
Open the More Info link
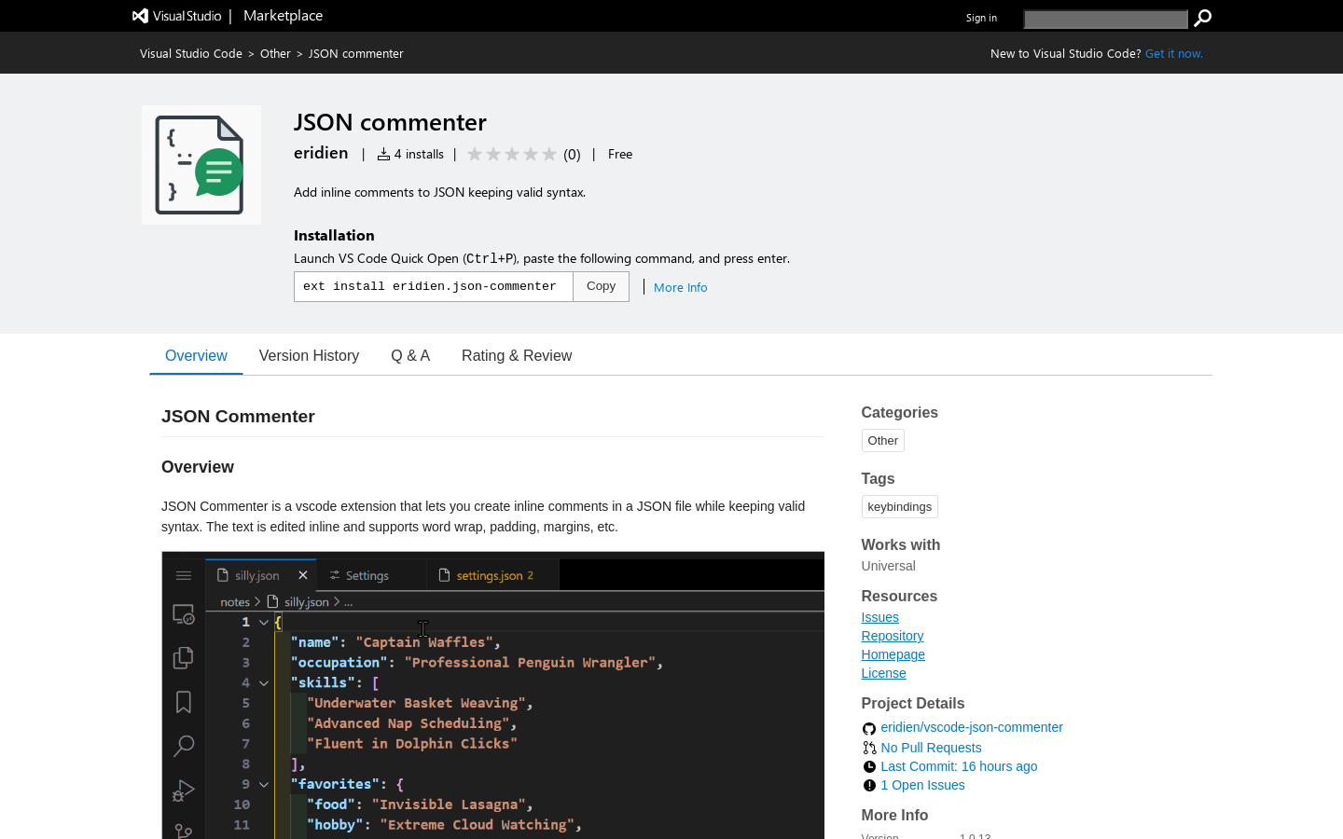coord(681,287)
